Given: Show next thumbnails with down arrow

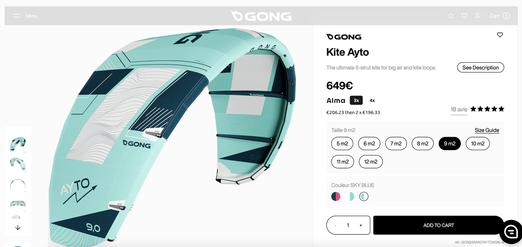Looking at the screenshot, I should [x=18, y=228].
